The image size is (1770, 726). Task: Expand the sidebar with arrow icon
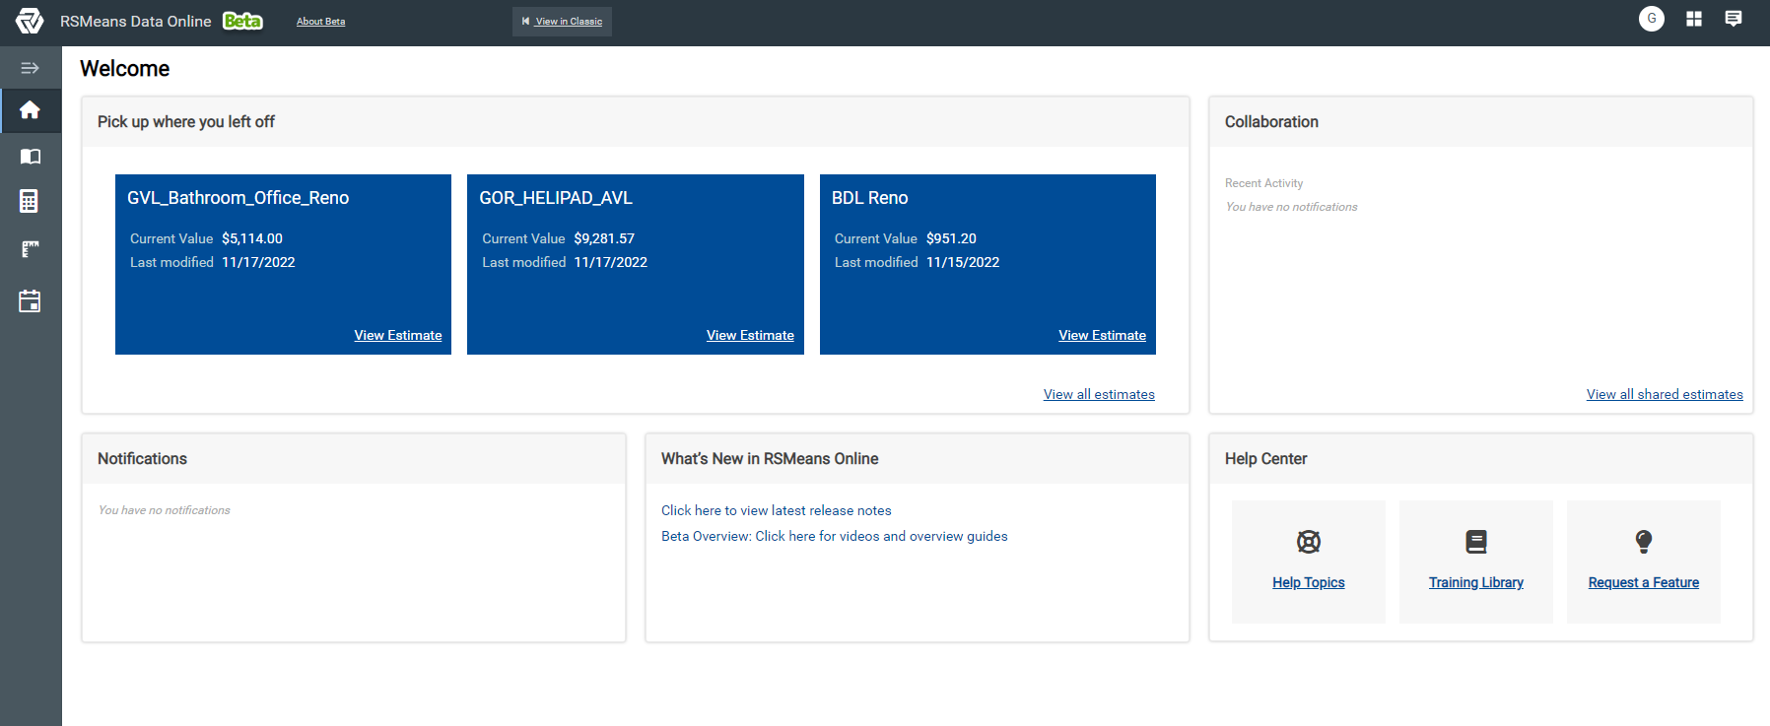(30, 68)
